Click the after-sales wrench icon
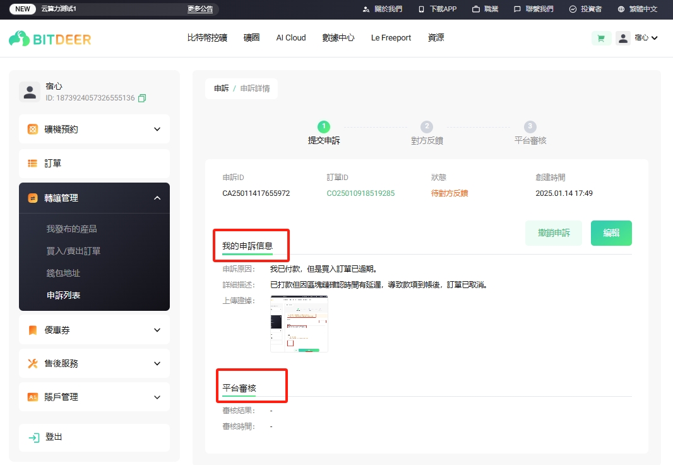Screen dimensions: 673x465 (x=33, y=363)
